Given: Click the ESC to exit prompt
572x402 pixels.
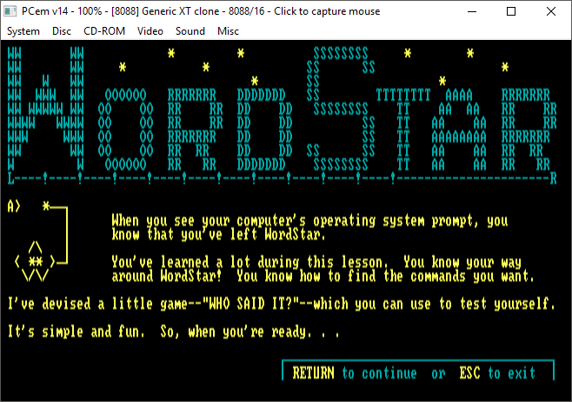Looking at the screenshot, I should [x=497, y=373].
